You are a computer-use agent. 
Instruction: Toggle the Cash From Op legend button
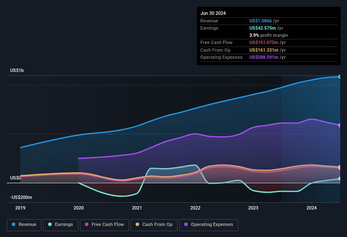pyautogui.click(x=154, y=225)
